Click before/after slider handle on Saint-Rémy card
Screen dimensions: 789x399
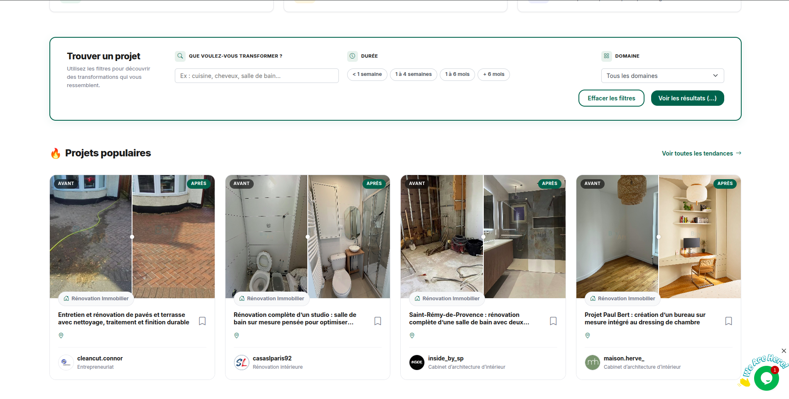pos(483,237)
